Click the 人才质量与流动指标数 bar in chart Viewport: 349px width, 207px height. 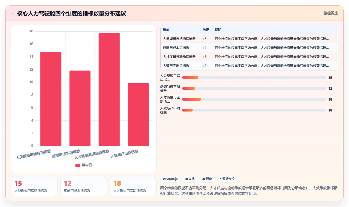click(x=109, y=89)
